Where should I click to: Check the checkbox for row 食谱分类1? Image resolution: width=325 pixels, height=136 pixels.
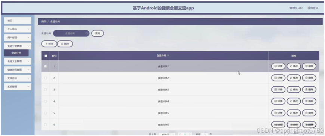45,67
